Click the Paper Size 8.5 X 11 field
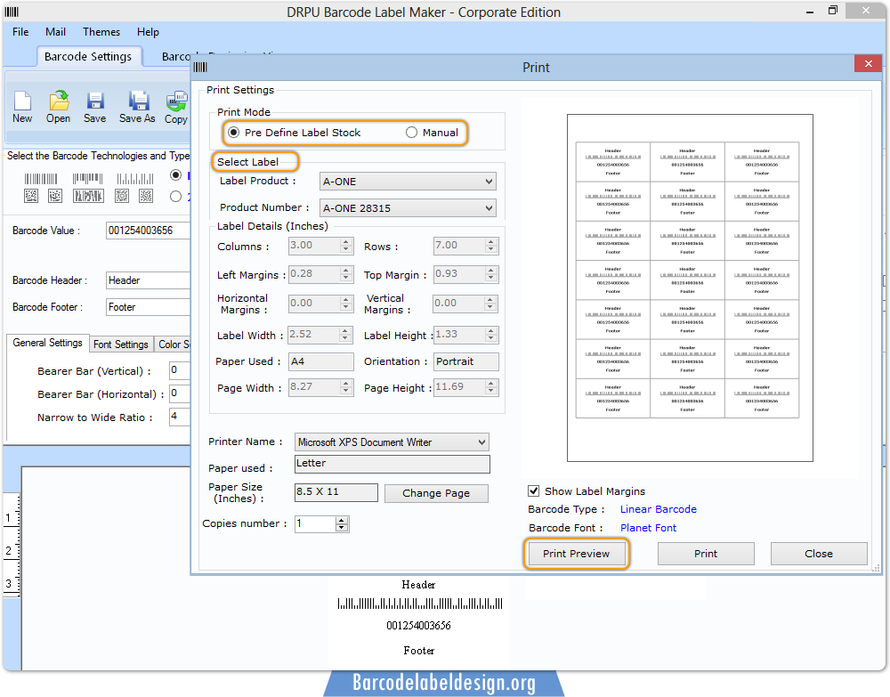The width and height of the screenshot is (890, 697). point(336,492)
